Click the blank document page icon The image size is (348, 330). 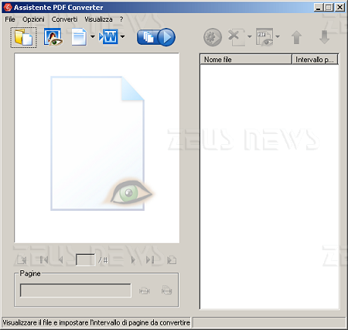pyautogui.click(x=79, y=37)
